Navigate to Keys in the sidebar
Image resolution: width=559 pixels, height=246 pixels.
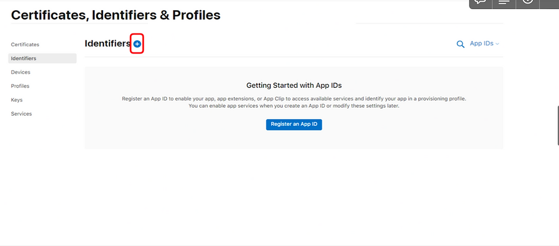point(17,100)
